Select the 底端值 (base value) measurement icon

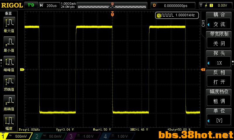[x=9, y=101]
